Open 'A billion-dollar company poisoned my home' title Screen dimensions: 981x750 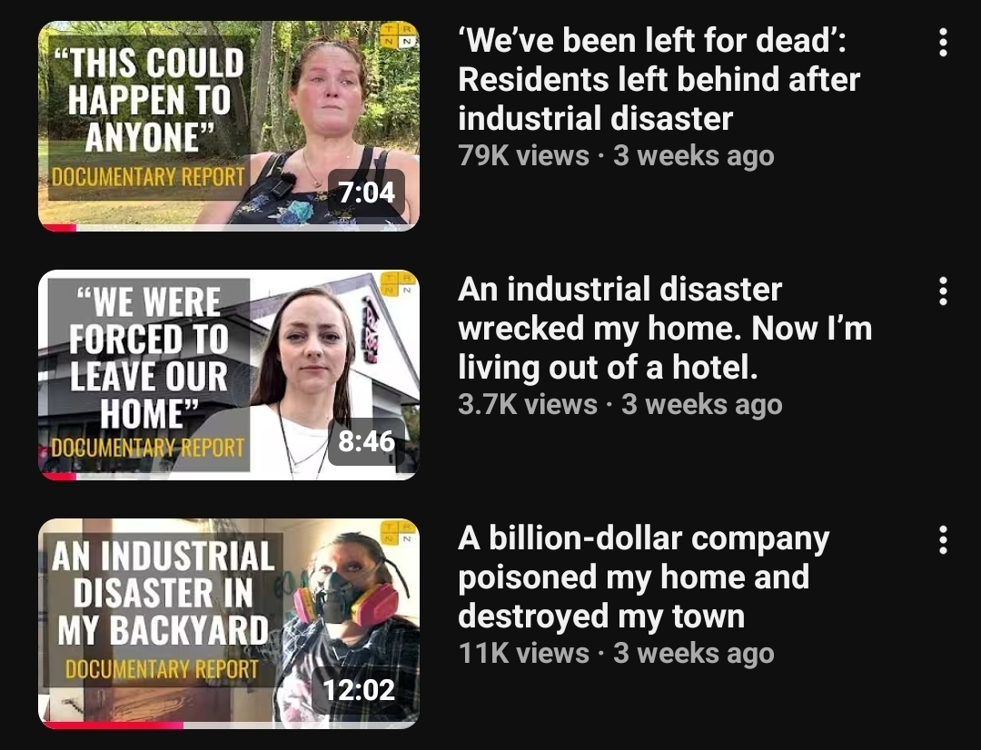coord(644,577)
